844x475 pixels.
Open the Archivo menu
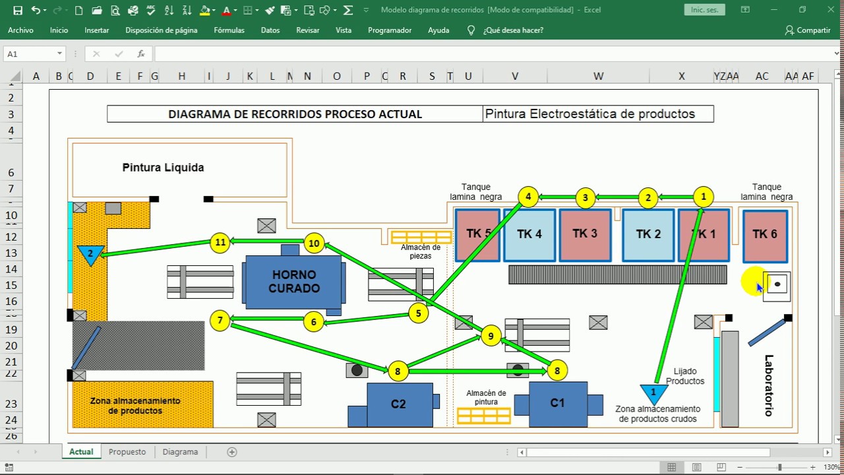[20, 30]
